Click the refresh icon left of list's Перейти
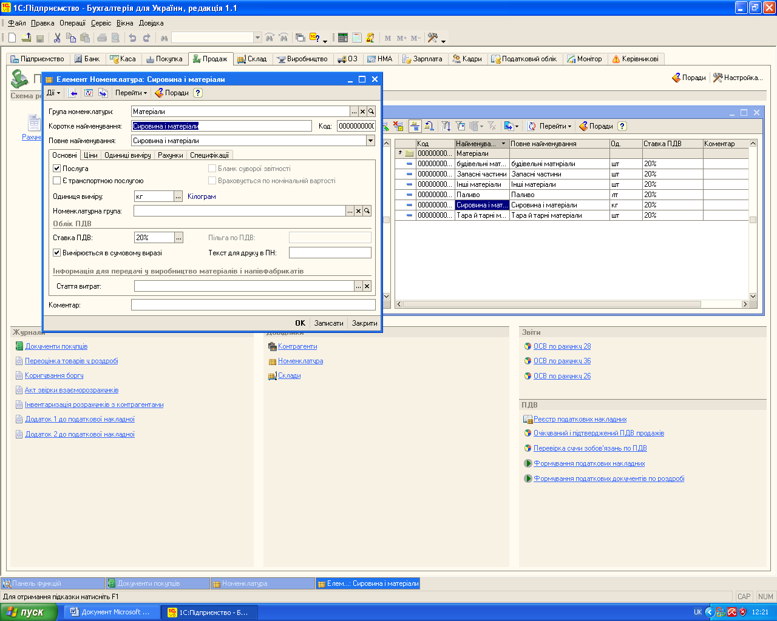Image resolution: width=777 pixels, height=621 pixels. (x=532, y=126)
